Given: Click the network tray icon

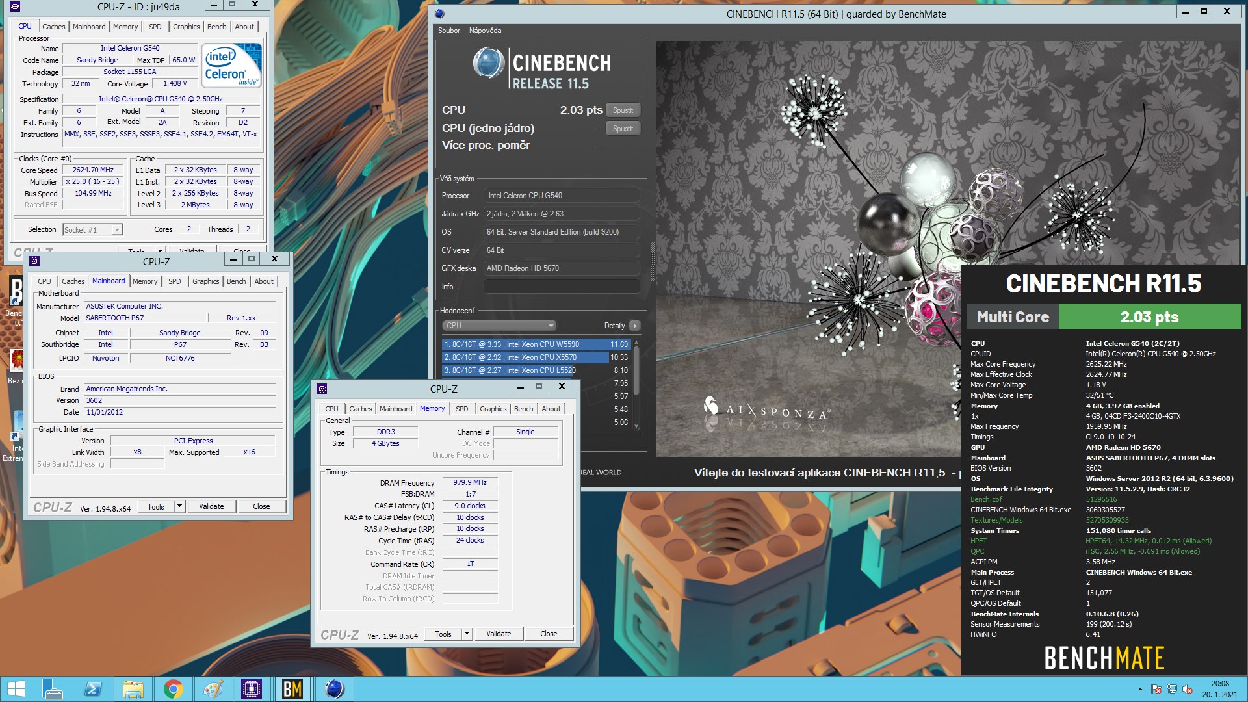Looking at the screenshot, I should pyautogui.click(x=1172, y=690).
